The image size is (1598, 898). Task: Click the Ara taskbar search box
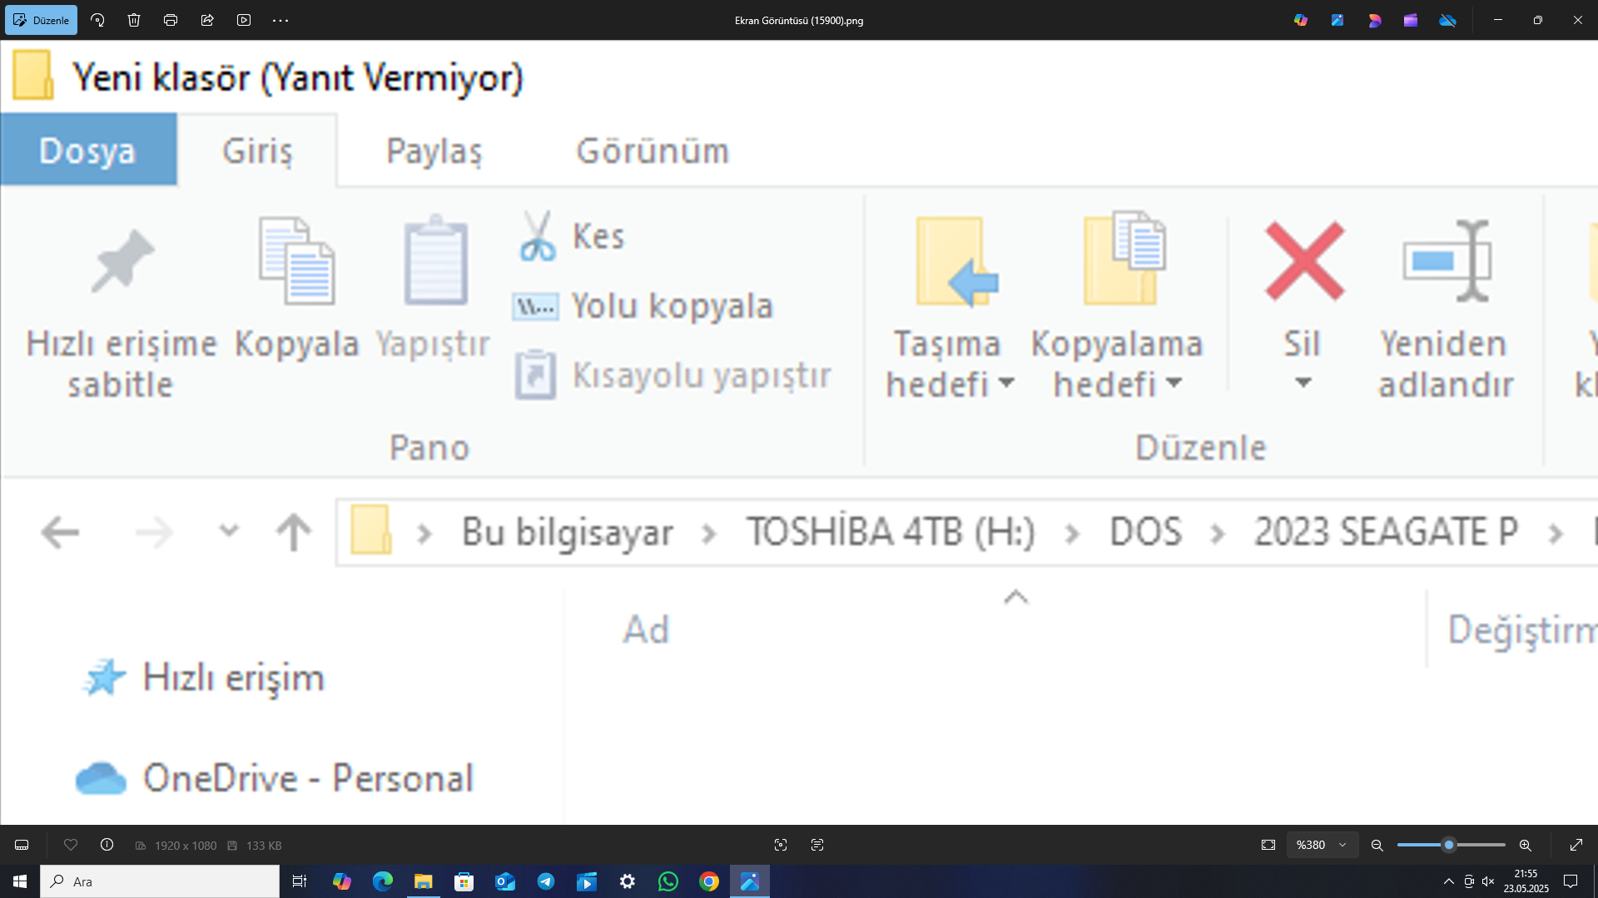160,881
